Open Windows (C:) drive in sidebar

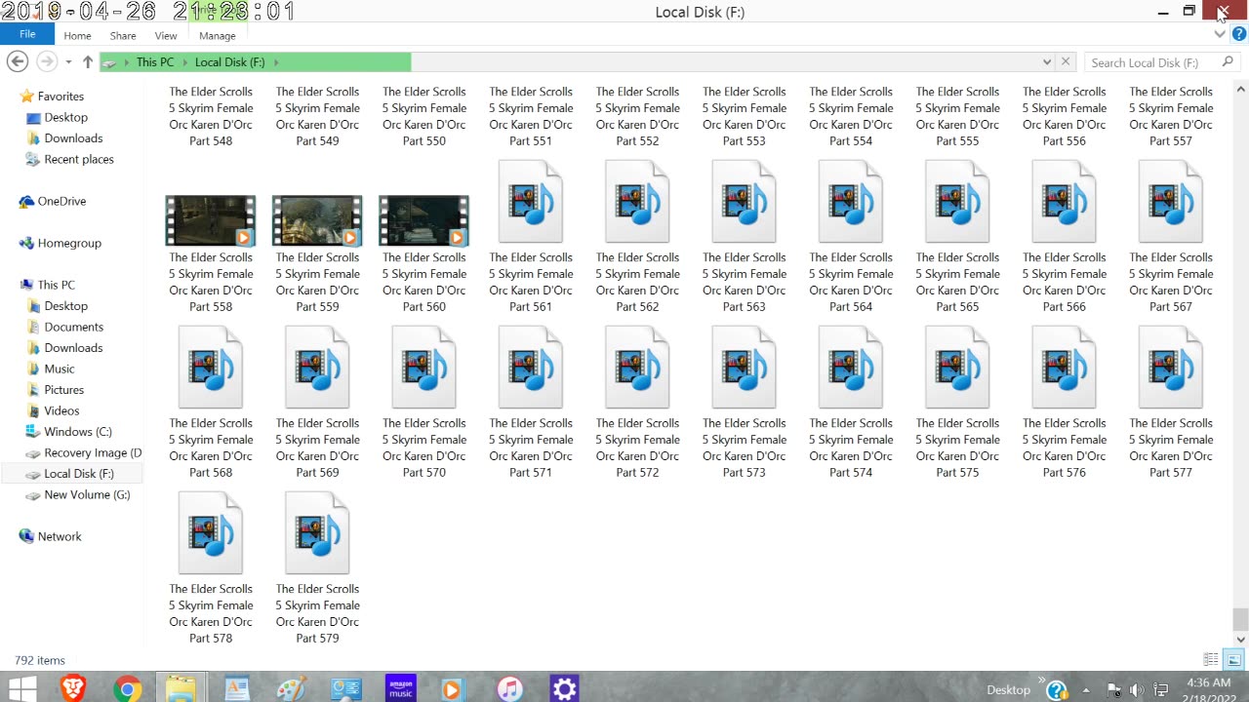point(78,432)
